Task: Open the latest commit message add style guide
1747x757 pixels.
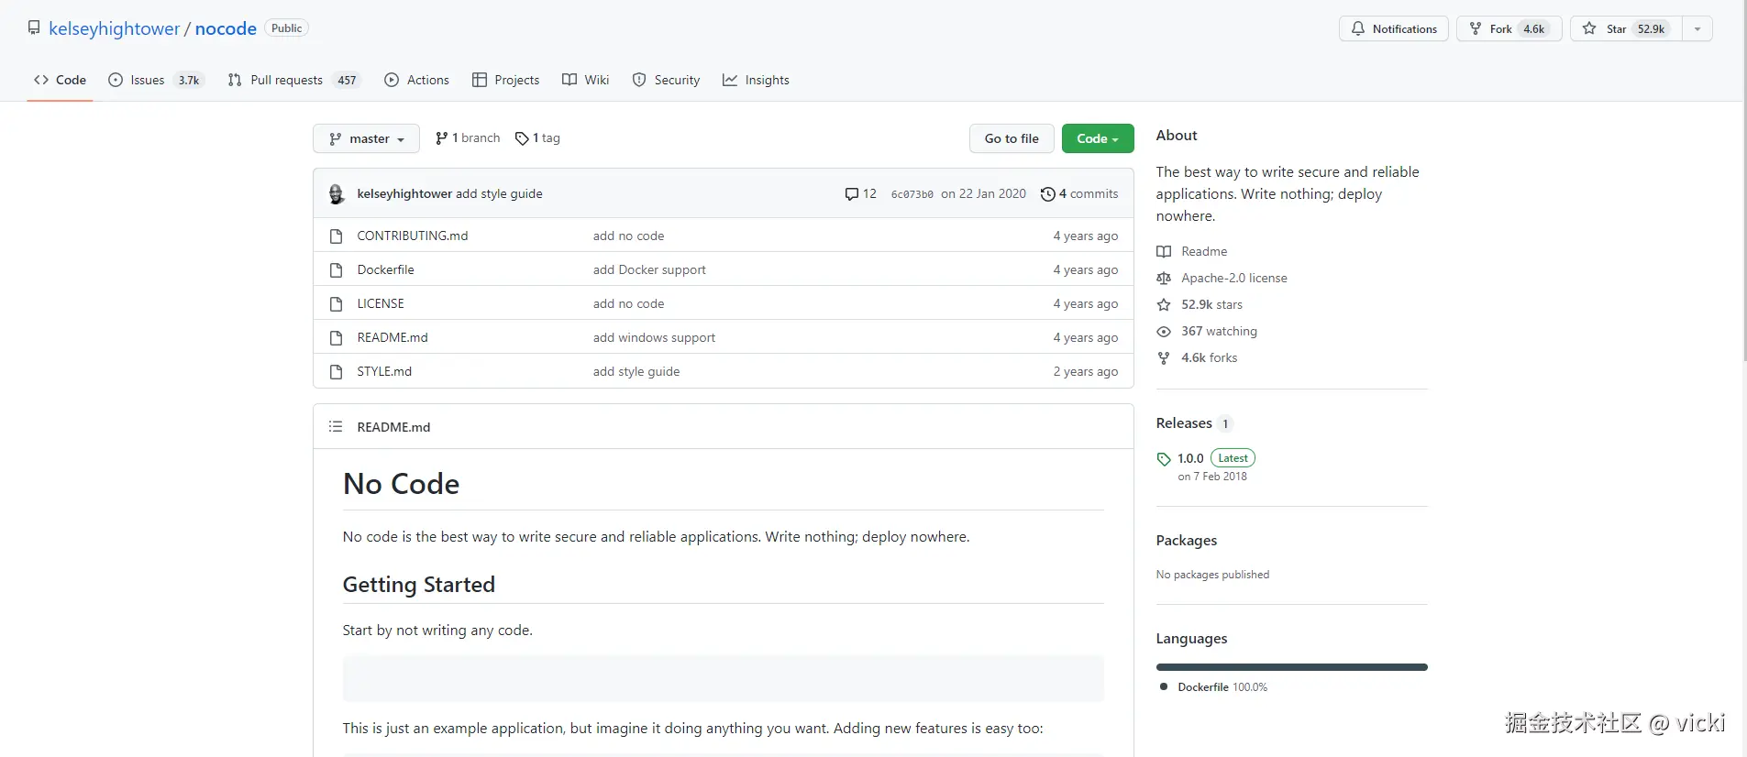Action: (x=499, y=193)
